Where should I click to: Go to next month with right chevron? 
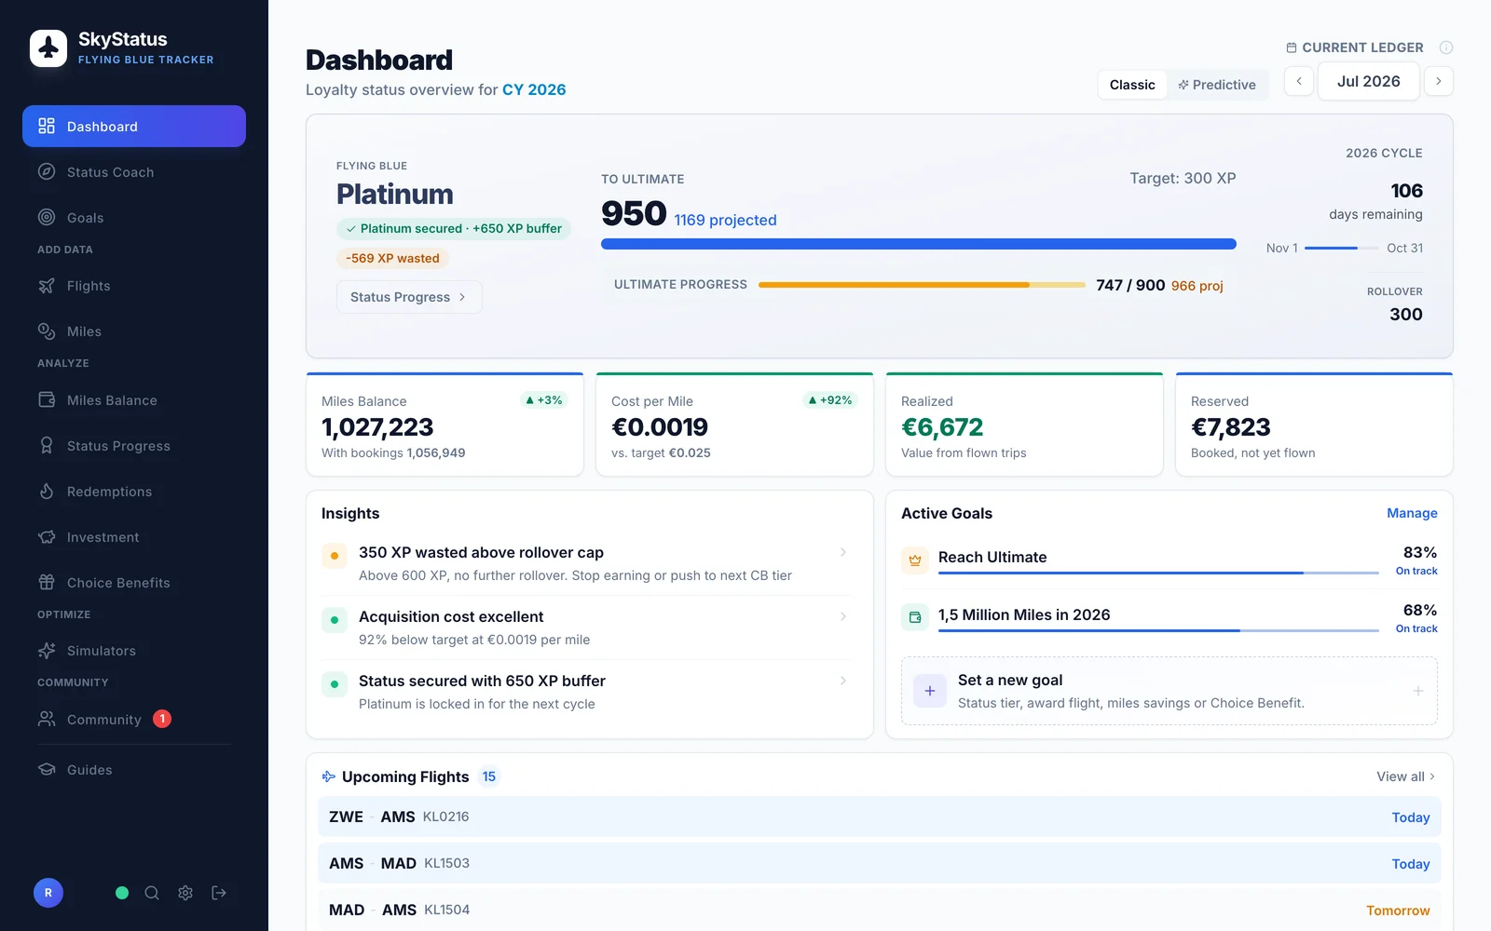point(1439,81)
